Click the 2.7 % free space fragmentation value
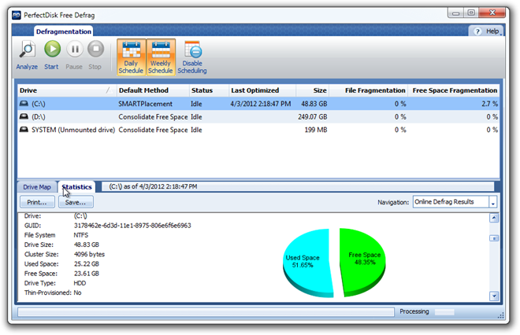Screen dimensions: 520x335 click(x=489, y=104)
